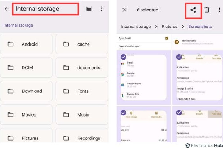223x148 pixels.
Task: Click folder icon beside Pictures
Action: 10,138
